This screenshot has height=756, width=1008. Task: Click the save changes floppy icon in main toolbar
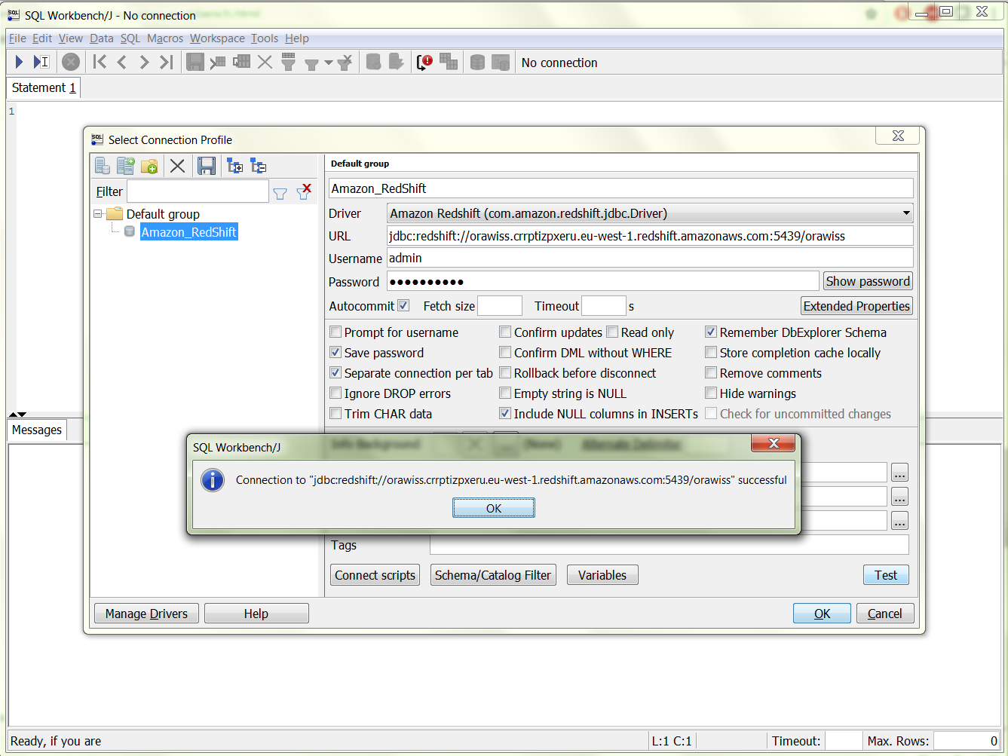(195, 62)
